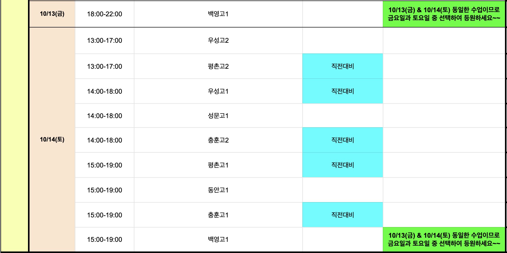Select the 우성고2 class cell
507x253 pixels.
click(x=218, y=40)
